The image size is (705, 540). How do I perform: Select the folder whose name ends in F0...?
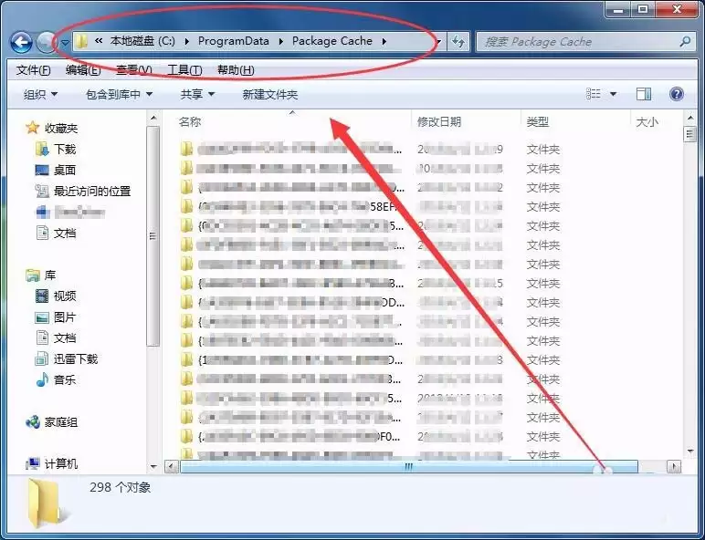coord(290,437)
